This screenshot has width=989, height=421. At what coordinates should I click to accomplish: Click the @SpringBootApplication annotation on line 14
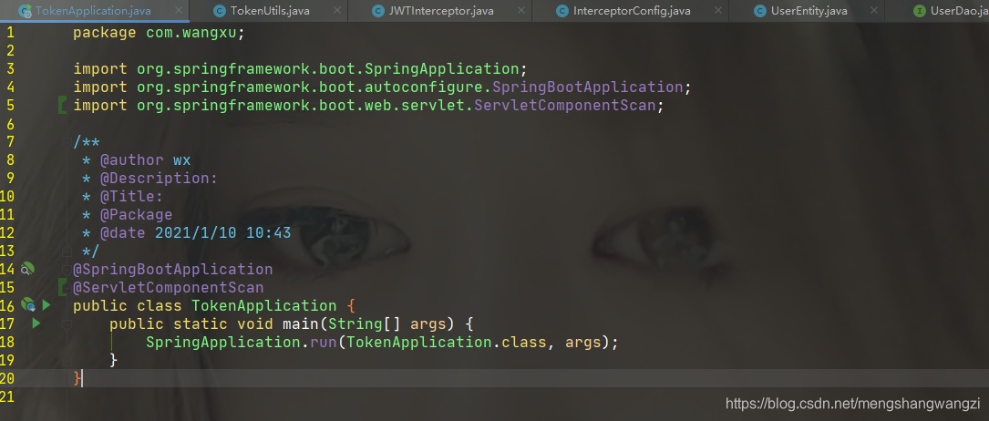click(x=173, y=269)
